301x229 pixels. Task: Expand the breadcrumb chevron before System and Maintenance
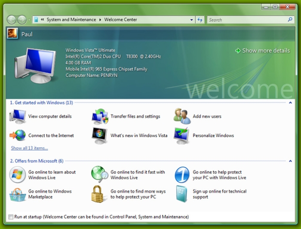[x=43, y=20]
